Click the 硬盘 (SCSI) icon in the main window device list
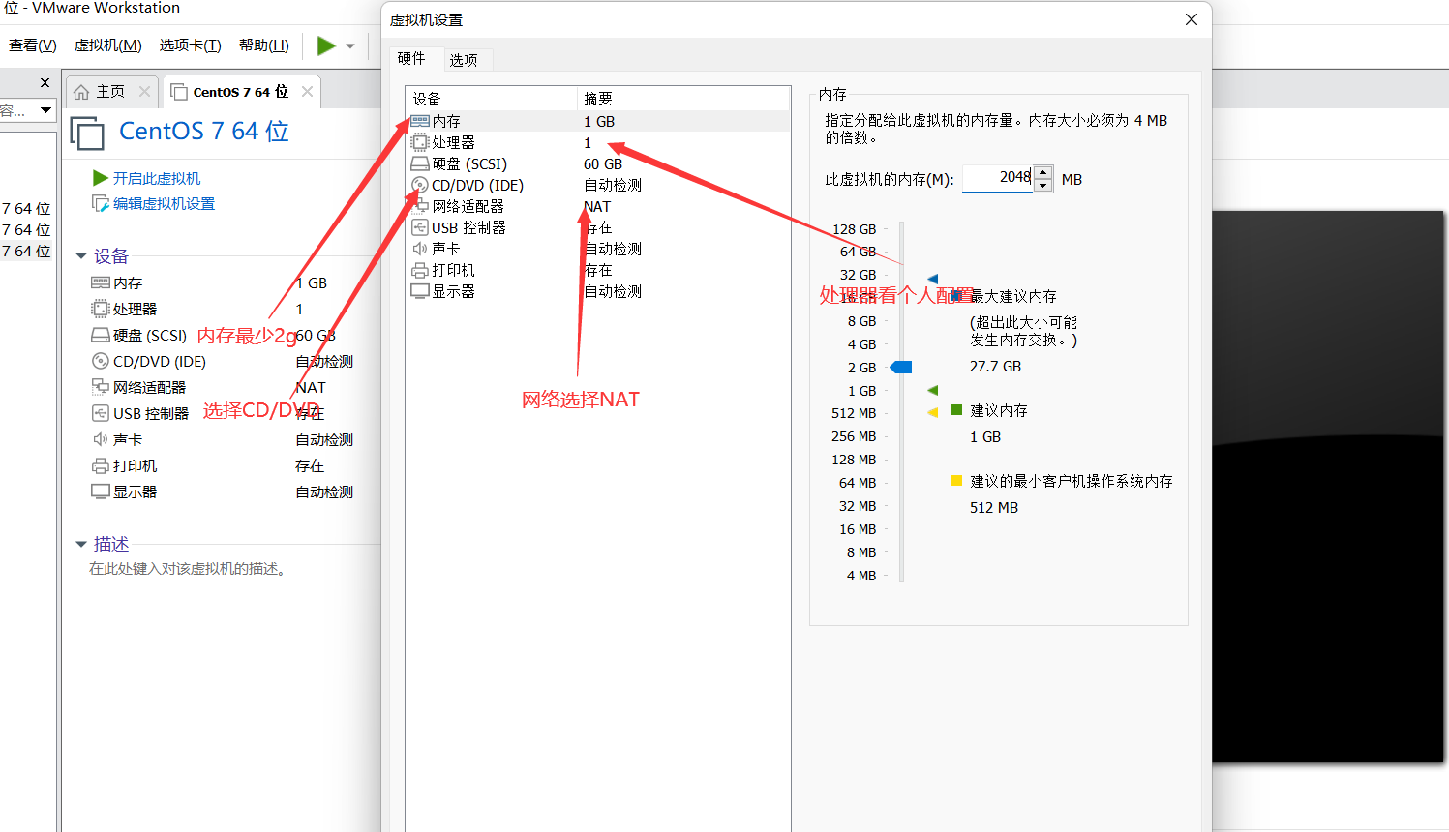The width and height of the screenshot is (1449, 832). tap(101, 335)
